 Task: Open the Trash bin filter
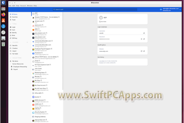(13, 20)
